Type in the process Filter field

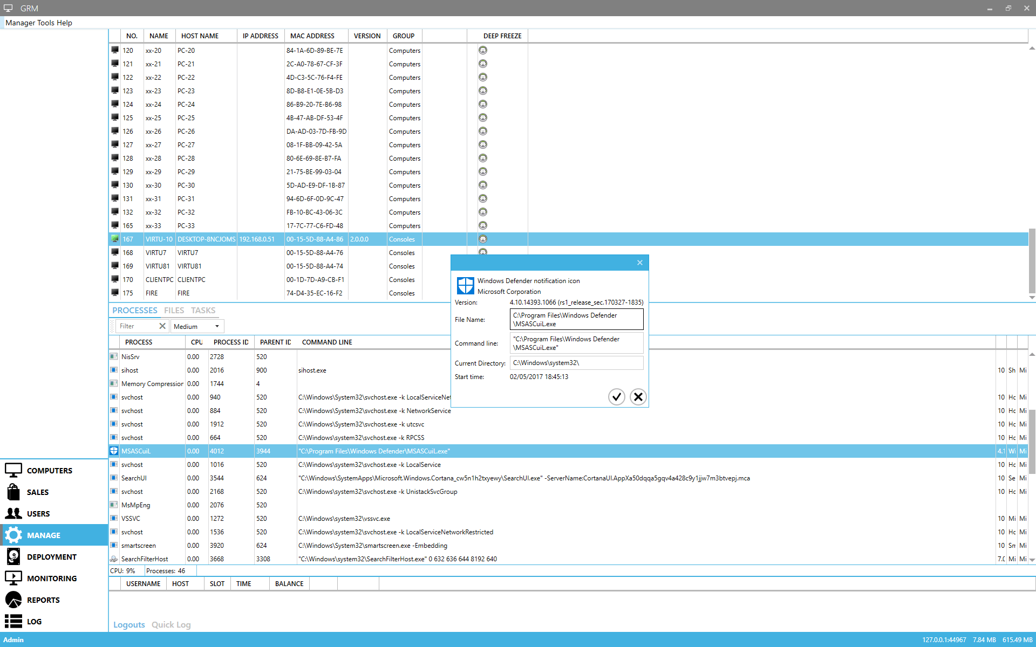[x=136, y=326]
